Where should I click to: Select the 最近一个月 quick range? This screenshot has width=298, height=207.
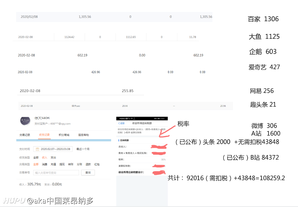coord(83,149)
